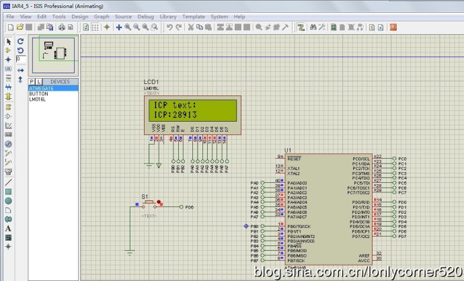Select the 2D Graphics Box tool
Screen dimensions: 464x281
[x=8, y=192]
